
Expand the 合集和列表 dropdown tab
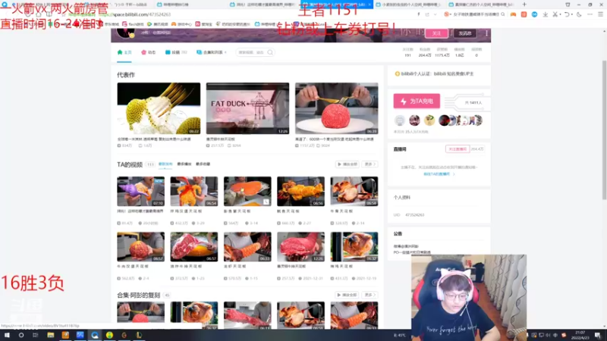(x=212, y=52)
